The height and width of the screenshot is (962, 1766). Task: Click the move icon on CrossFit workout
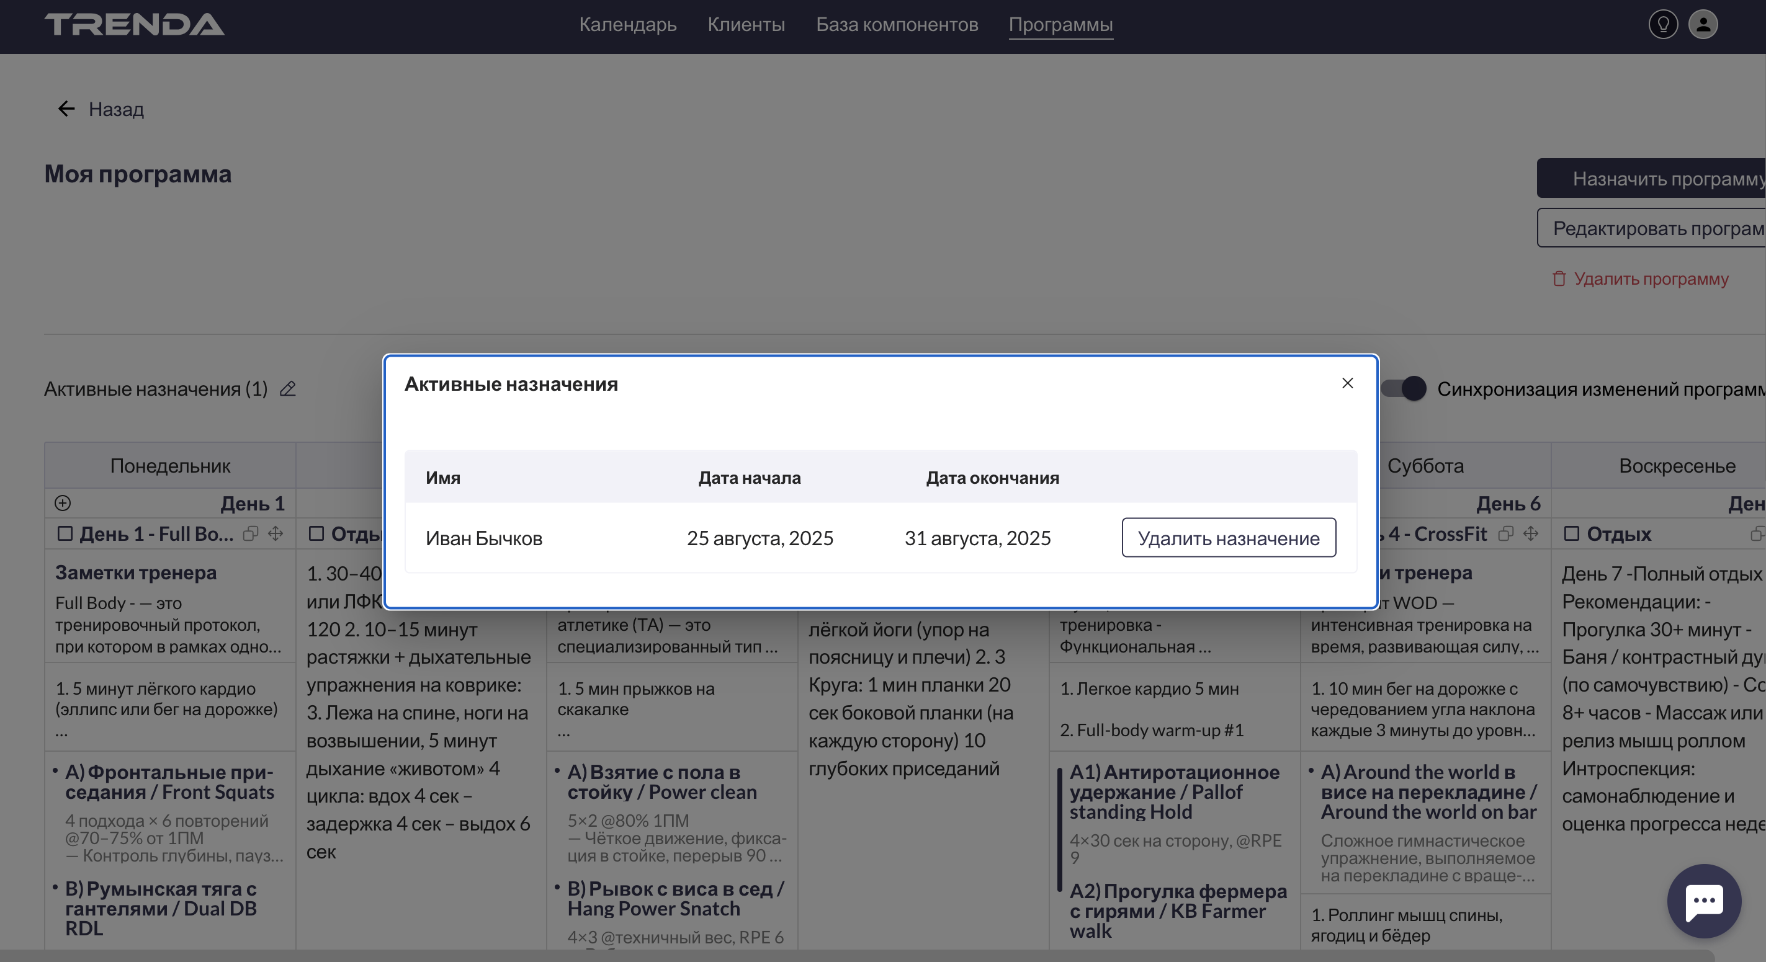pos(1531,534)
